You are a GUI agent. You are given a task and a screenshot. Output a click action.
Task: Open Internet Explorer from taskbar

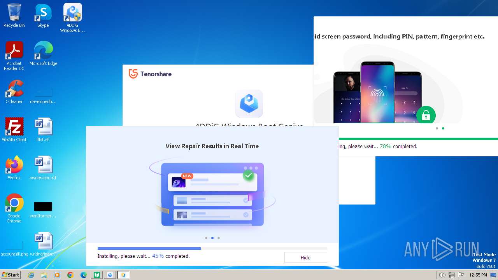[31, 275]
